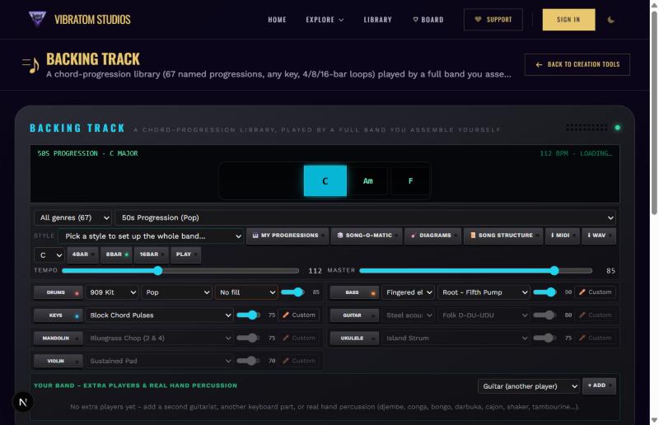Open the Explore menu
Image resolution: width=659 pixels, height=425 pixels.
[x=325, y=20]
